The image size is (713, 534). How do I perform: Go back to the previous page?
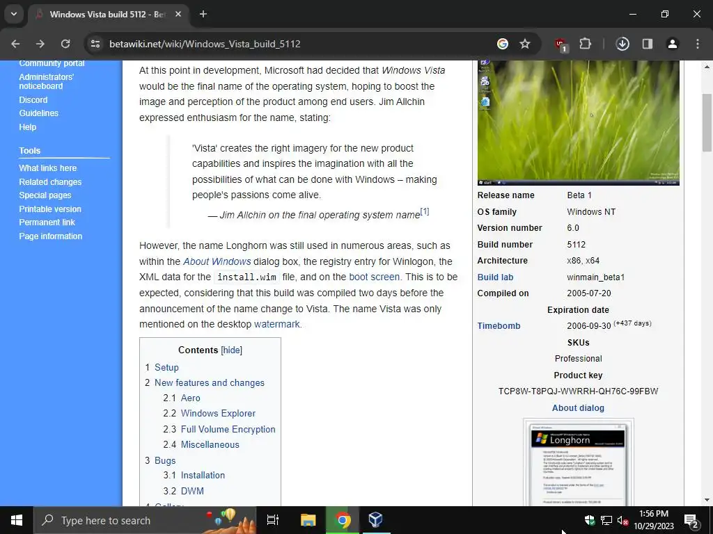click(15, 44)
